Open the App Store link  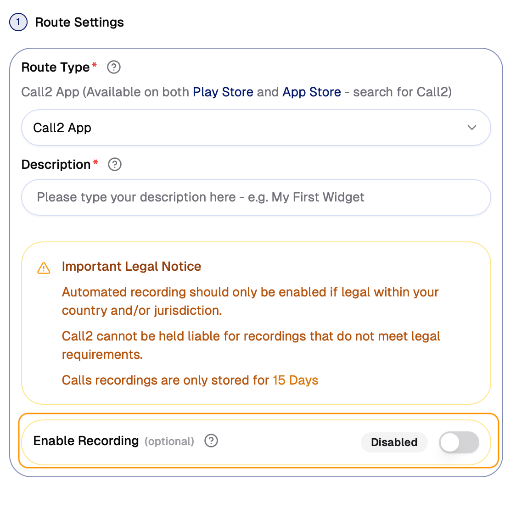pyautogui.click(x=312, y=92)
